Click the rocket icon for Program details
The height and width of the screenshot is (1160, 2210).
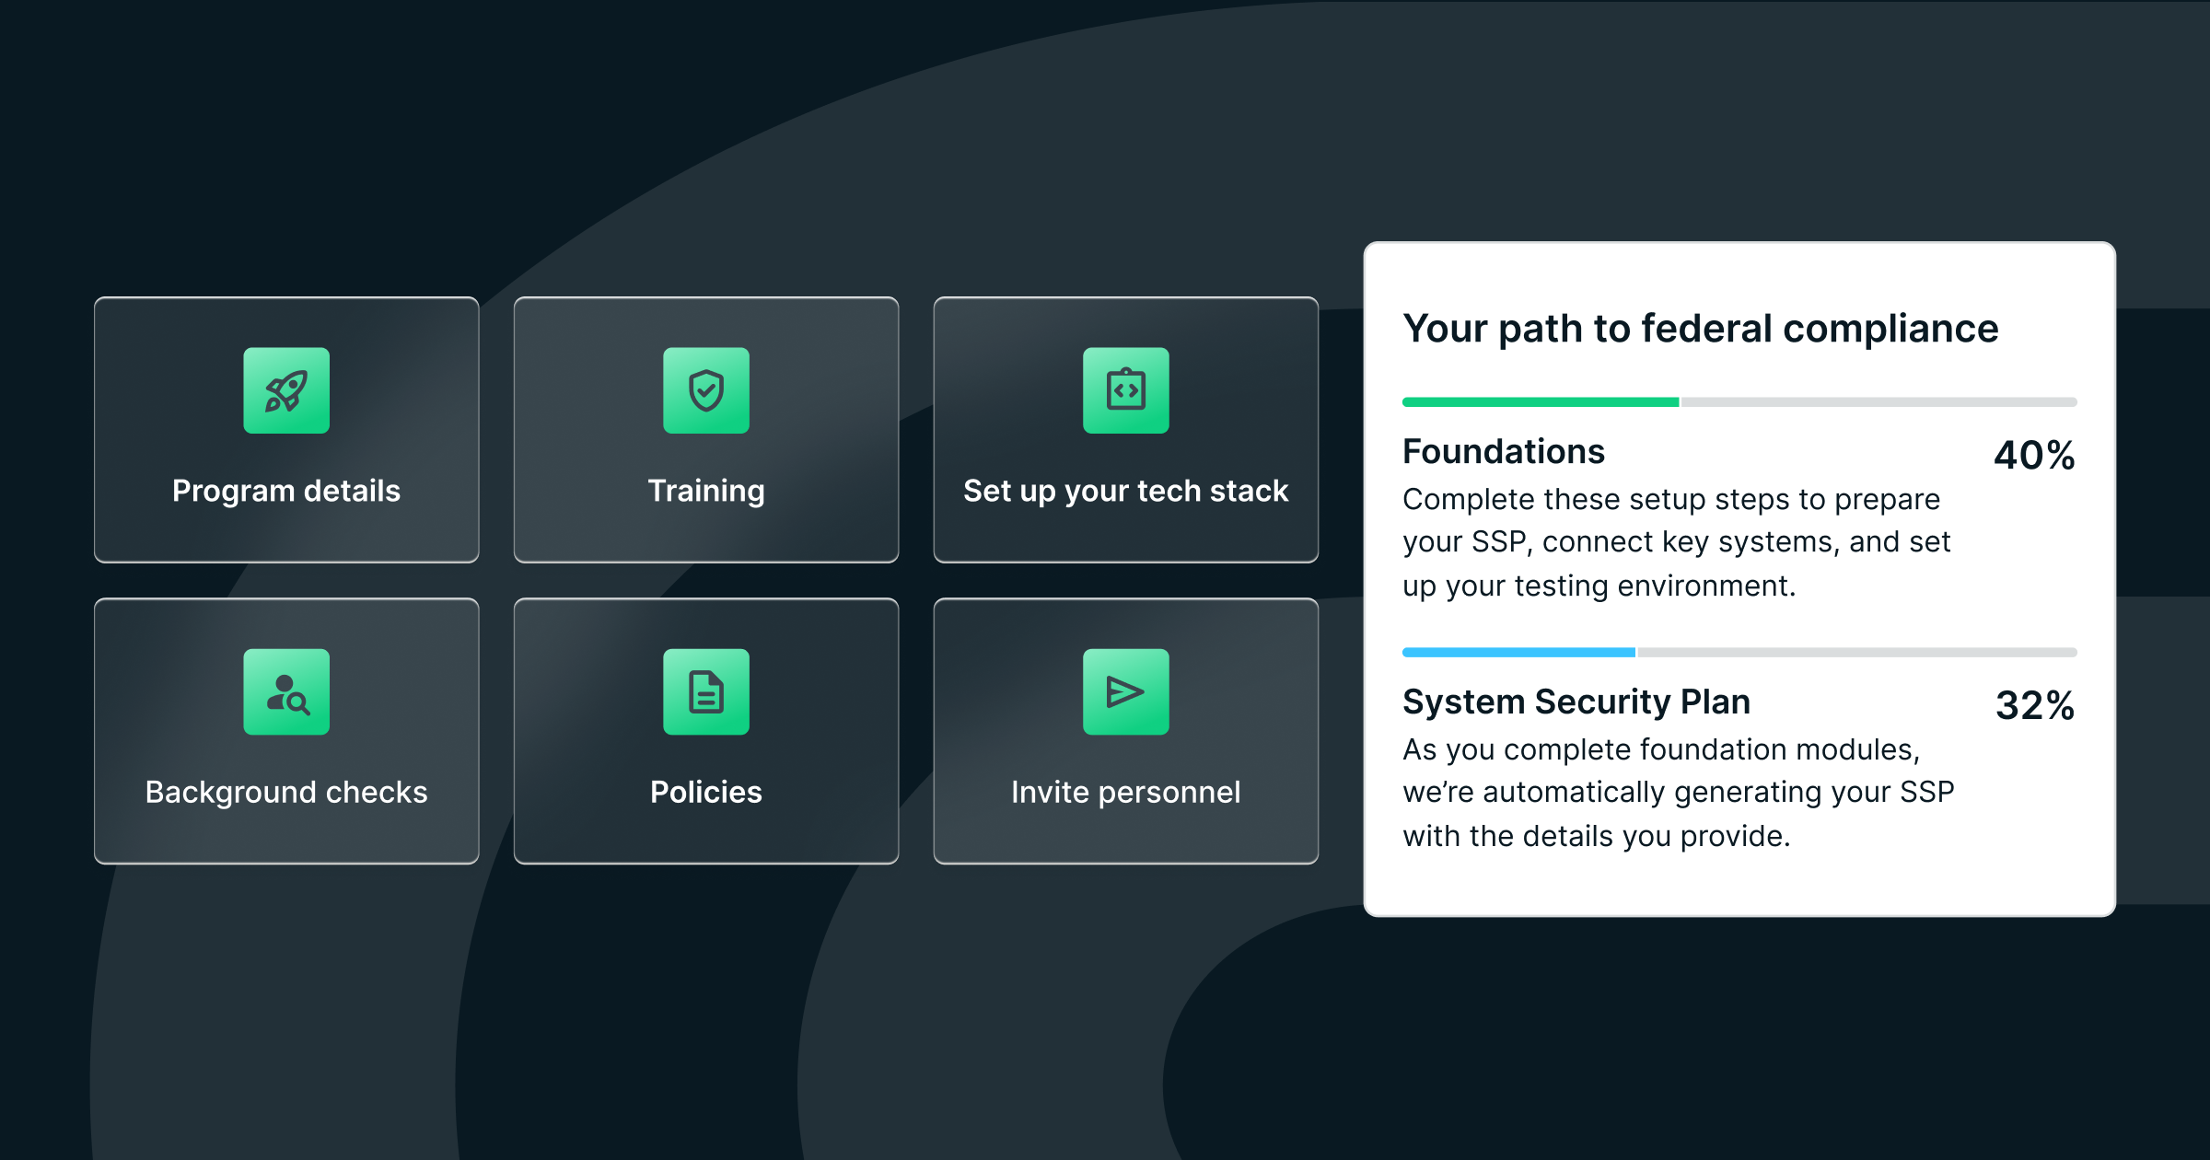coord(286,390)
